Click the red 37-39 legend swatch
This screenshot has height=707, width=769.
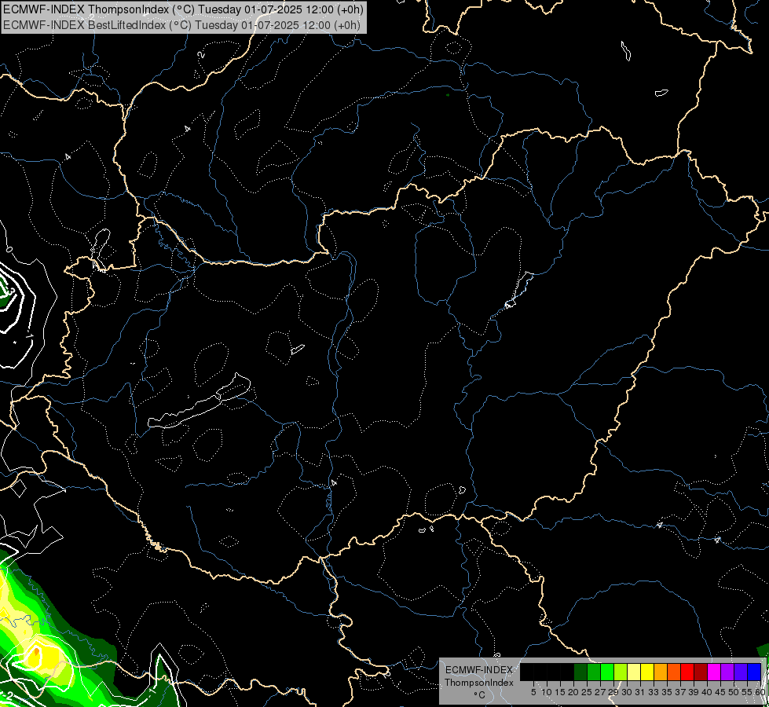point(687,672)
